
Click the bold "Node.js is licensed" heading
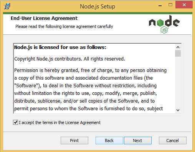tap(60, 47)
